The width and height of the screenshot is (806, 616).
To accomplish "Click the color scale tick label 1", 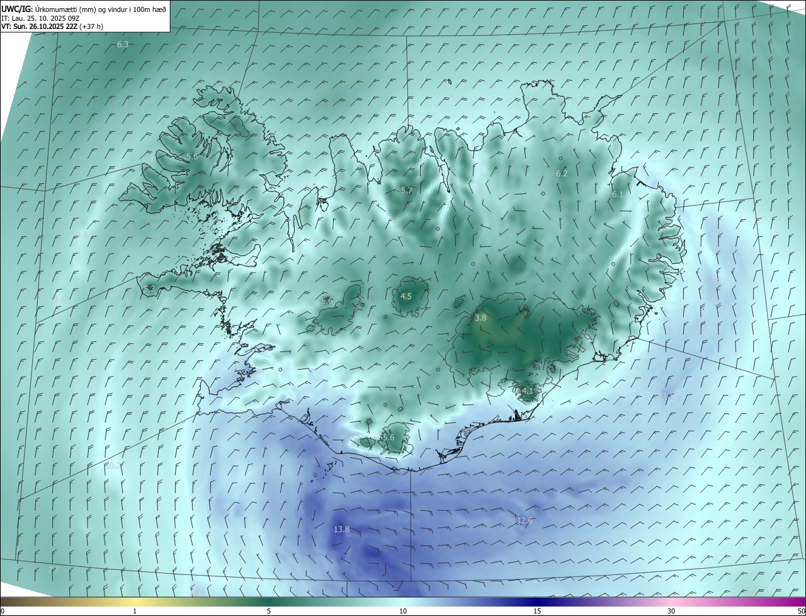I will [x=135, y=612].
